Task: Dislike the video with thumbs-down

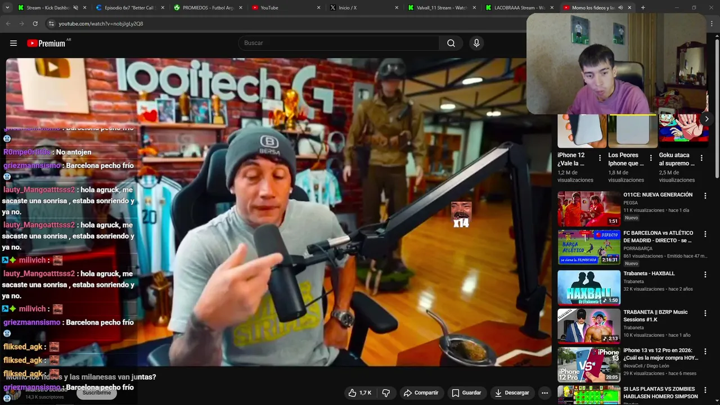Action: click(386, 393)
